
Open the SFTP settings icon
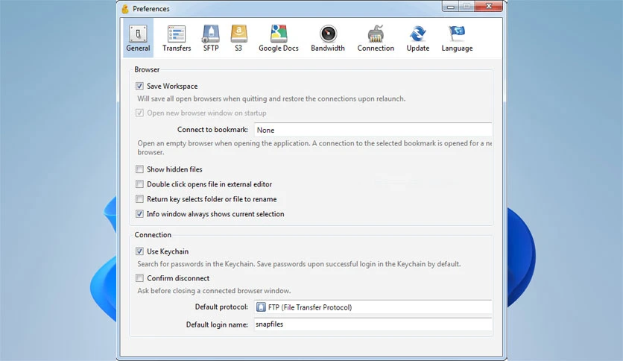pyautogui.click(x=211, y=38)
